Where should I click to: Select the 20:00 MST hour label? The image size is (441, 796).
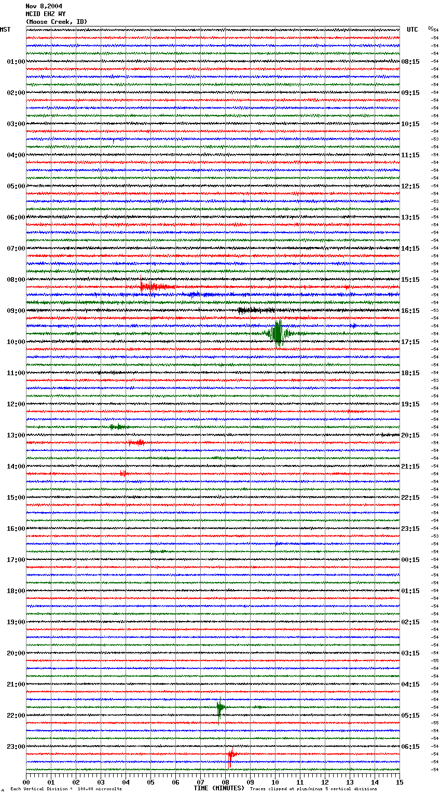[16, 653]
